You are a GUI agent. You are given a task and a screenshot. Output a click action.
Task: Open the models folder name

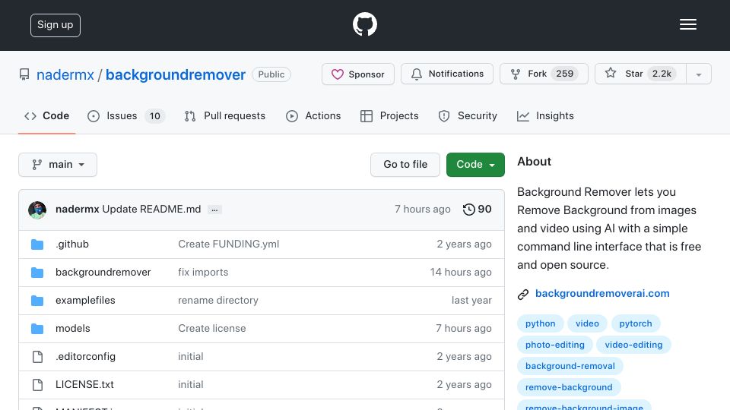(73, 328)
